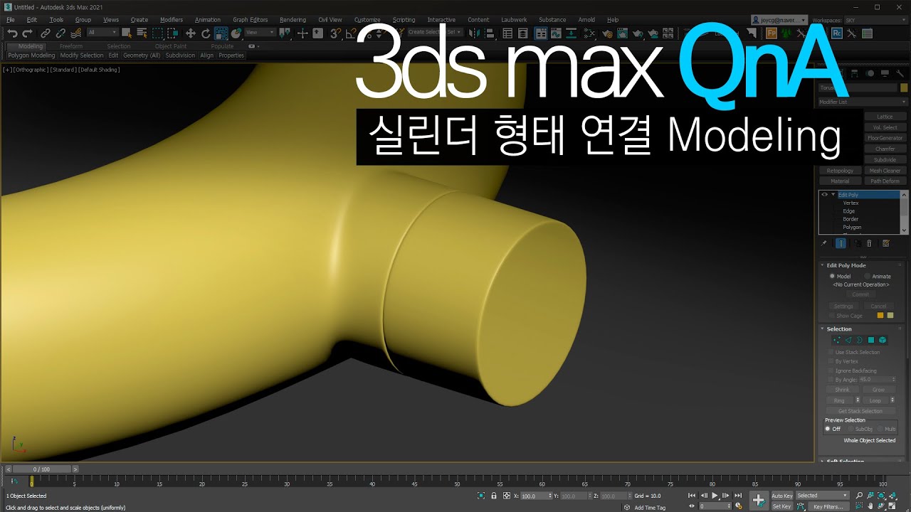
Task: Apply the Lattice modifier button
Action: coord(885,117)
